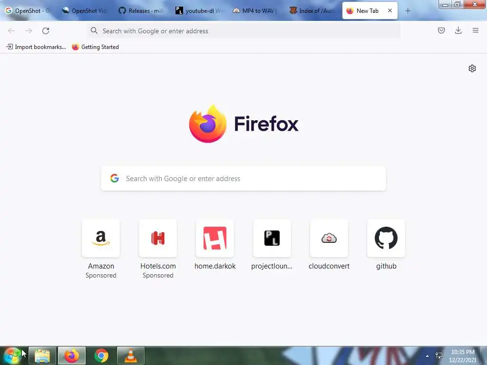Reload the current page
The width and height of the screenshot is (487, 365).
click(46, 31)
